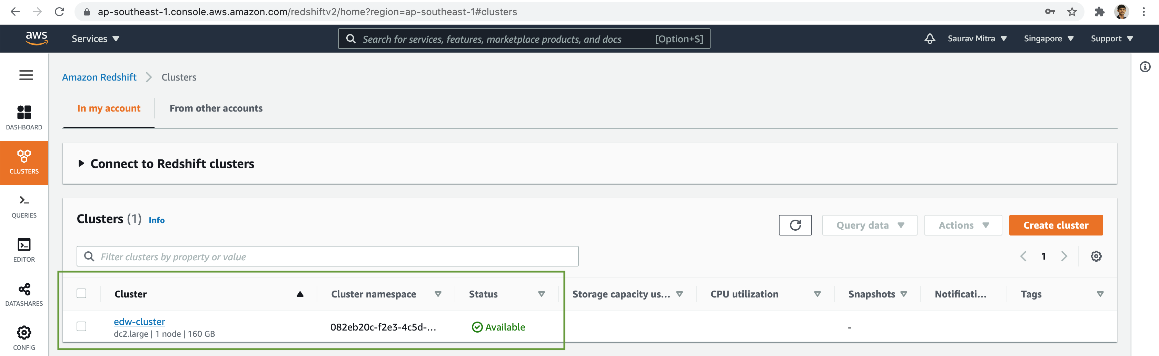
Task: Click the site lock icon in address bar
Action: [x=87, y=12]
